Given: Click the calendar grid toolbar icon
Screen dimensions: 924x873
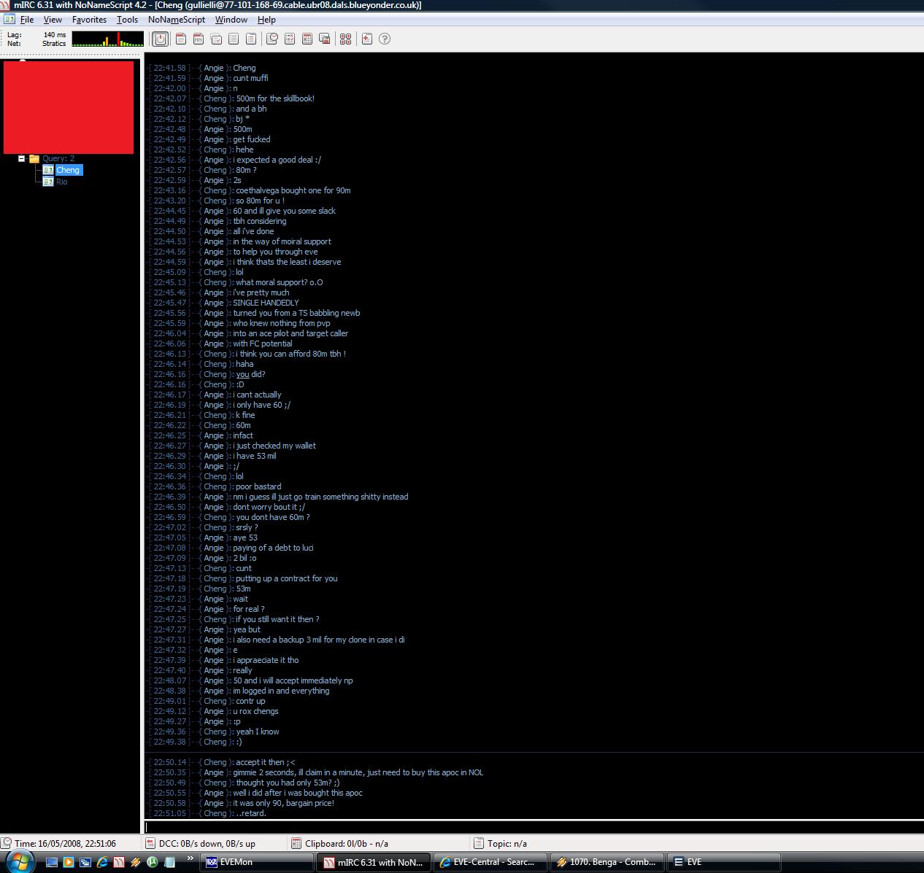Looking at the screenshot, I should pyautogui.click(x=307, y=39).
